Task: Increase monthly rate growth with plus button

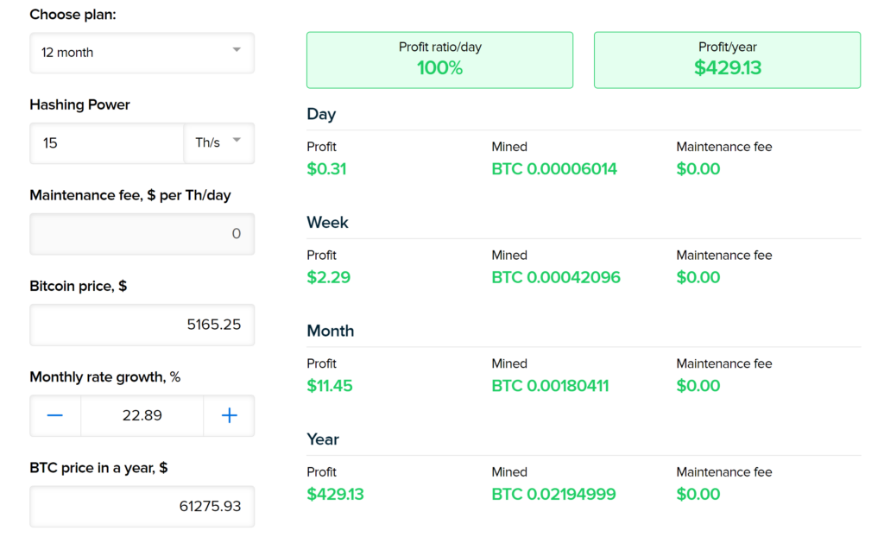Action: [x=229, y=416]
